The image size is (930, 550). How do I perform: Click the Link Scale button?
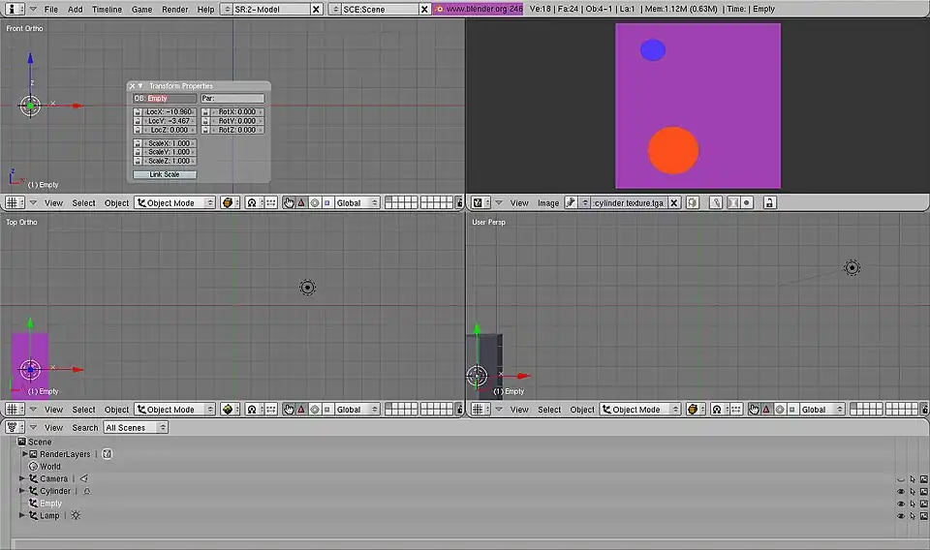(x=165, y=175)
